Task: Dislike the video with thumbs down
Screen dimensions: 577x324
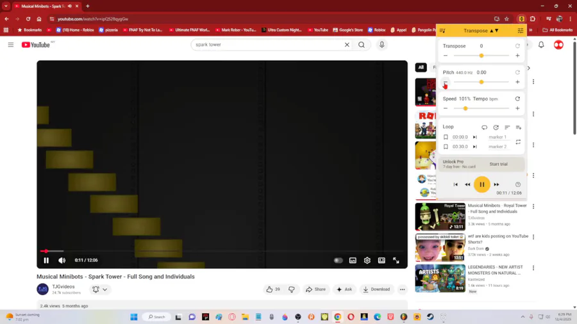Action: 292,289
